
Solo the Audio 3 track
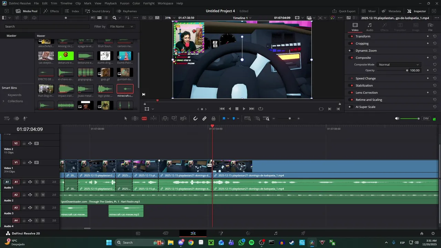click(x=37, y=208)
